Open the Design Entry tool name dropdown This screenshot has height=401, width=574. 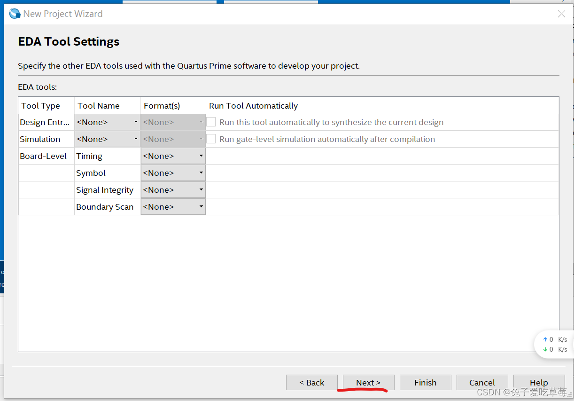click(x=107, y=122)
